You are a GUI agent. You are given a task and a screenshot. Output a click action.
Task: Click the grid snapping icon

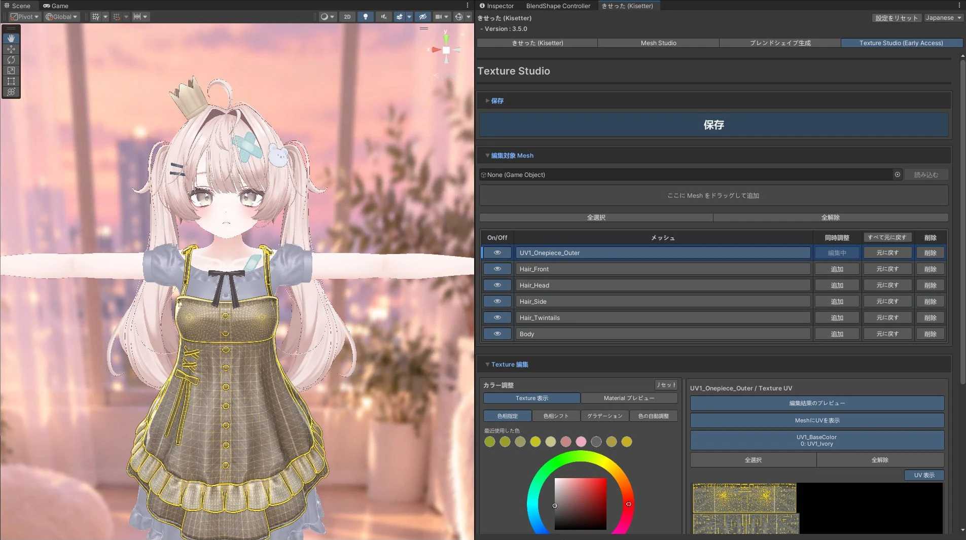click(x=117, y=17)
